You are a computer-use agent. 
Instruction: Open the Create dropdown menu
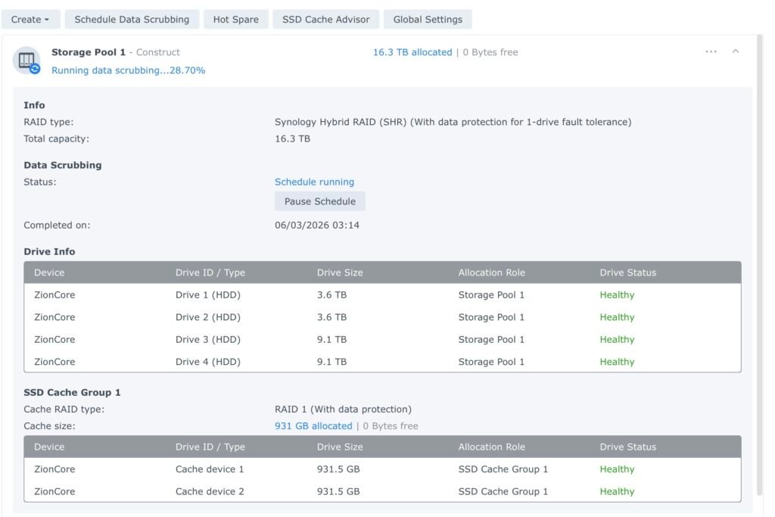point(30,19)
